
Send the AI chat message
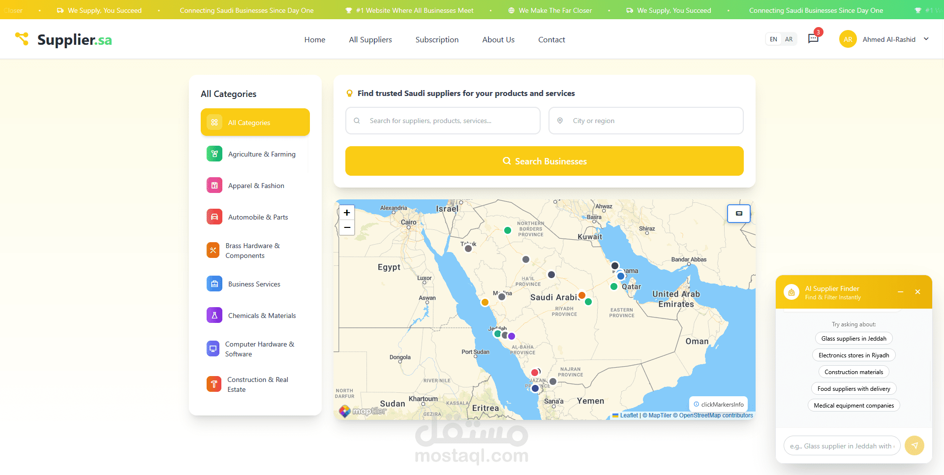pyautogui.click(x=914, y=446)
